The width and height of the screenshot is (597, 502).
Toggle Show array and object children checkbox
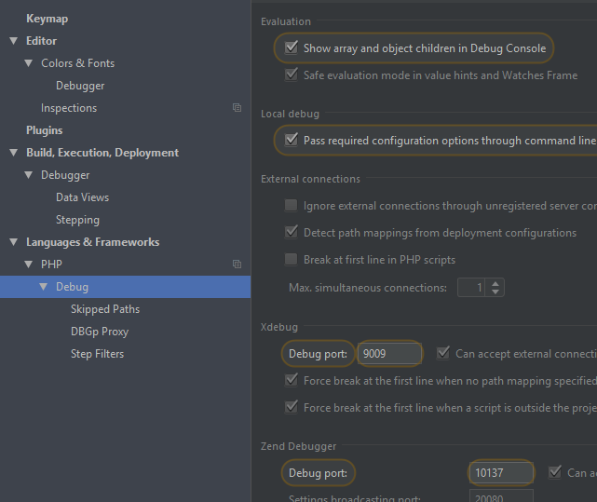(x=292, y=47)
